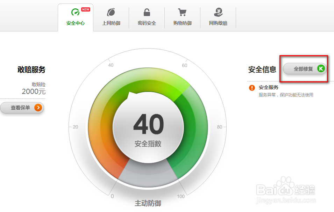Screen dimensions: 334x212
Task: Click the 2000元 compensation amount
Action: tap(34, 92)
